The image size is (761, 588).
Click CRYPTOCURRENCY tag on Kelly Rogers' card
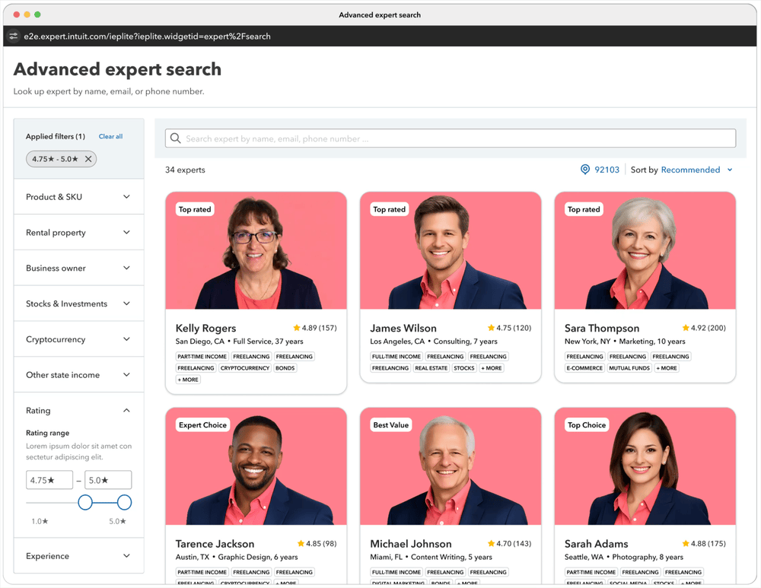(x=244, y=367)
